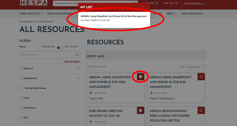Image resolution: width=237 pixels, height=126 pixels.
Task: Open HESPA Development menu
Action: (x=59, y=13)
